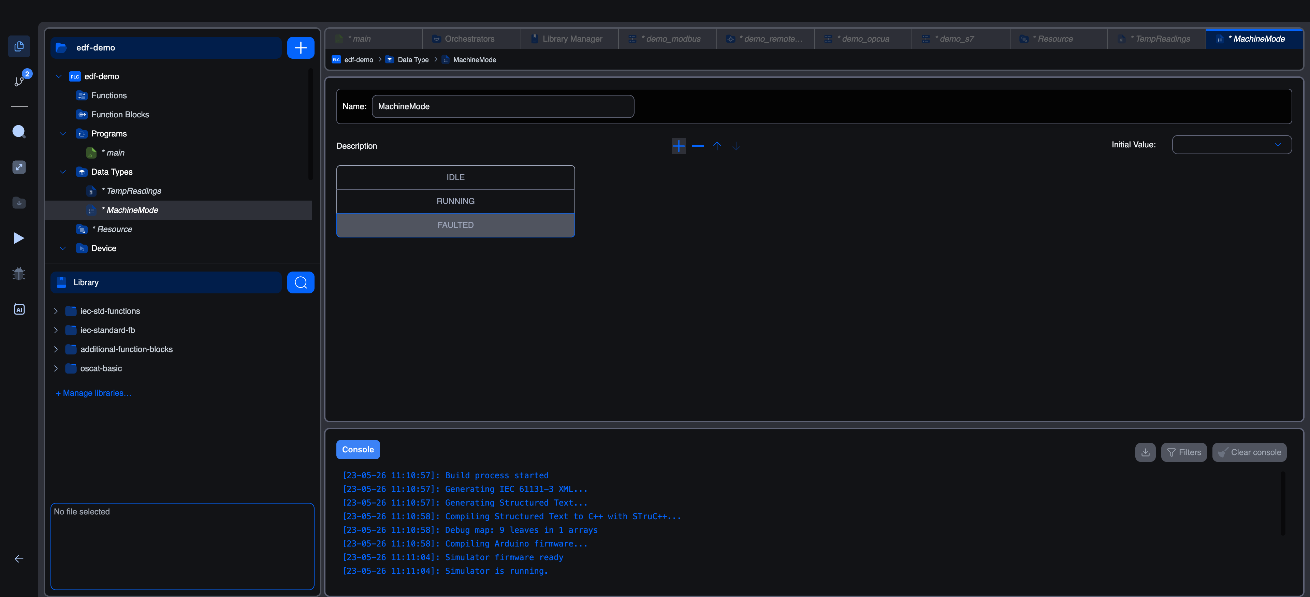Click the PLC icon beside edf-demo

point(75,76)
